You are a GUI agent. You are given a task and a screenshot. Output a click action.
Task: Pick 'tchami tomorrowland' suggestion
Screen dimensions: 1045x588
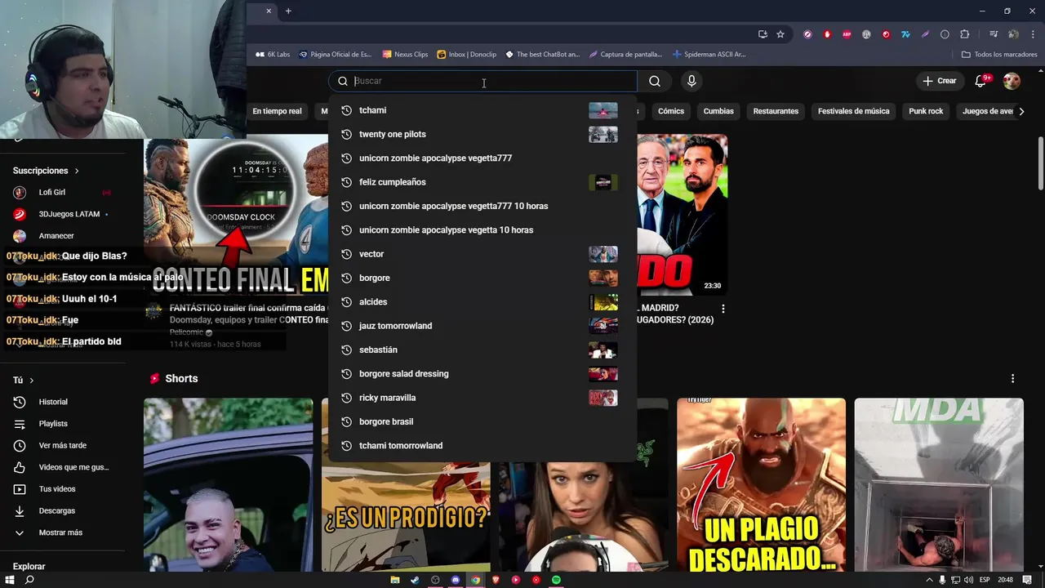click(482, 446)
